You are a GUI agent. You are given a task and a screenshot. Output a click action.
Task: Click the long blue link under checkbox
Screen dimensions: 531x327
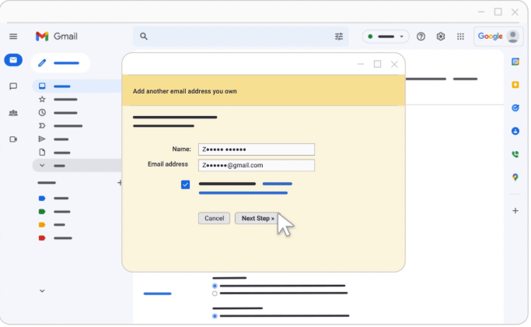click(243, 193)
